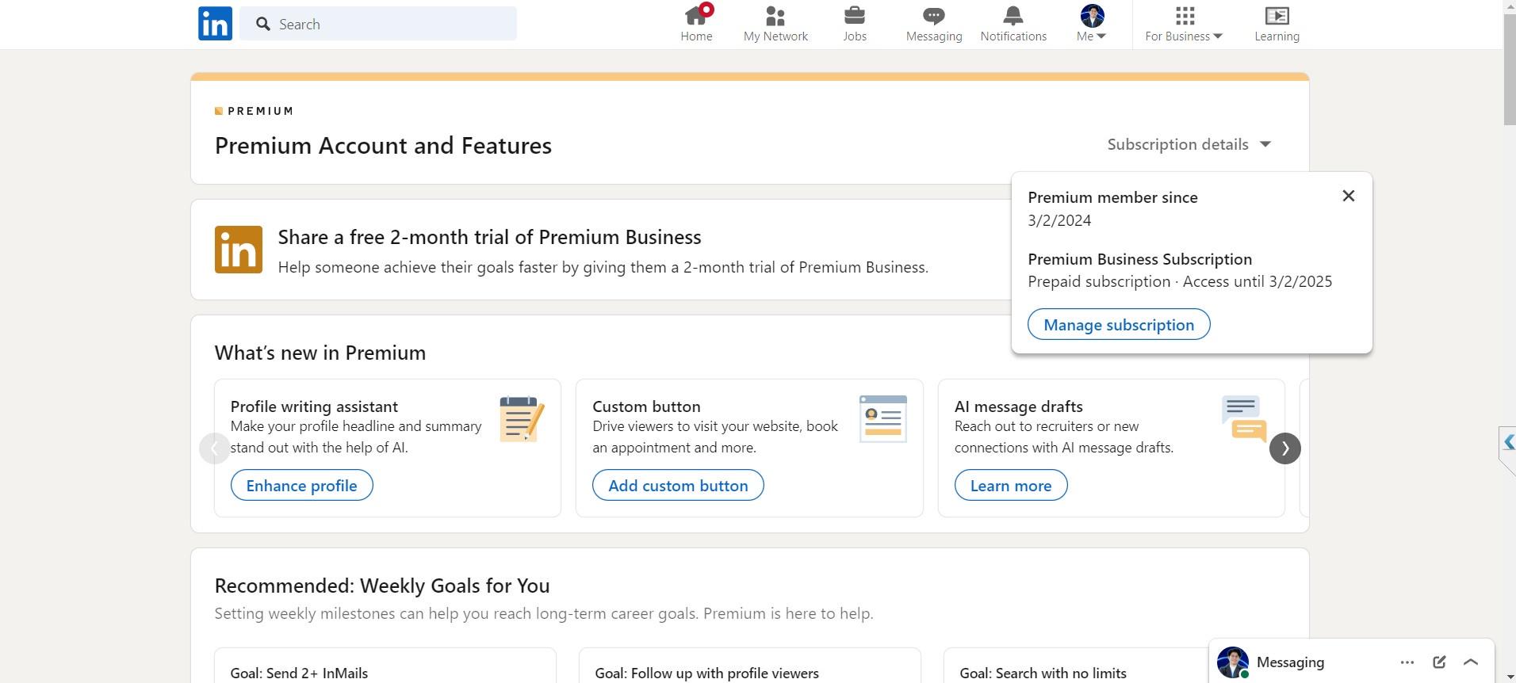
Task: Close the subscription details popup
Action: [x=1349, y=196]
